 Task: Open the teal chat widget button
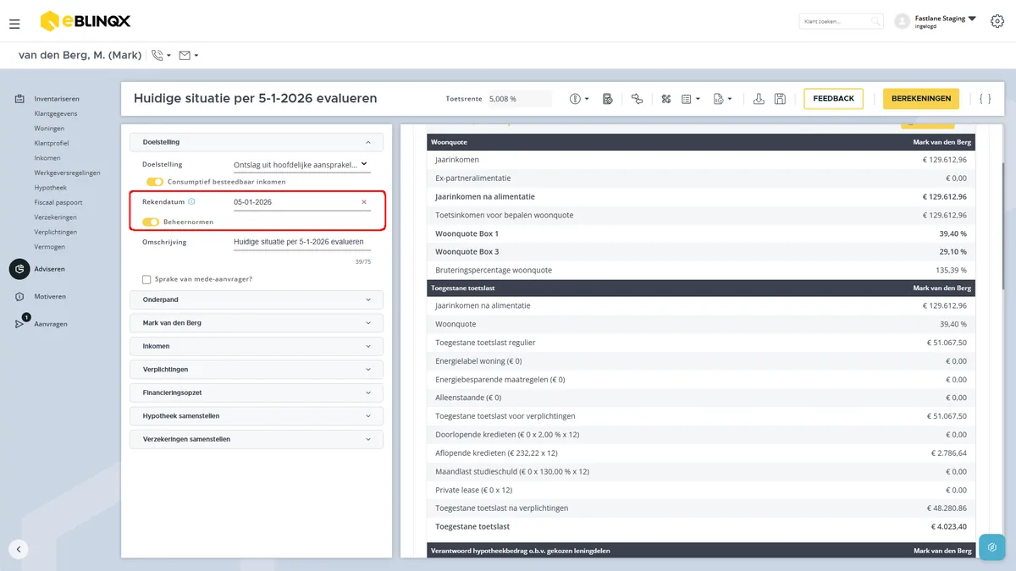click(x=992, y=547)
